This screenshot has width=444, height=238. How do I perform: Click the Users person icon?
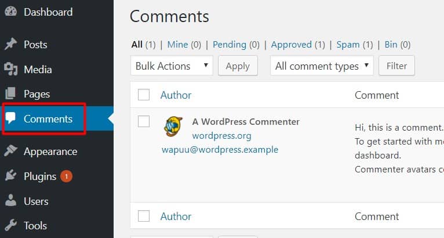click(x=10, y=201)
